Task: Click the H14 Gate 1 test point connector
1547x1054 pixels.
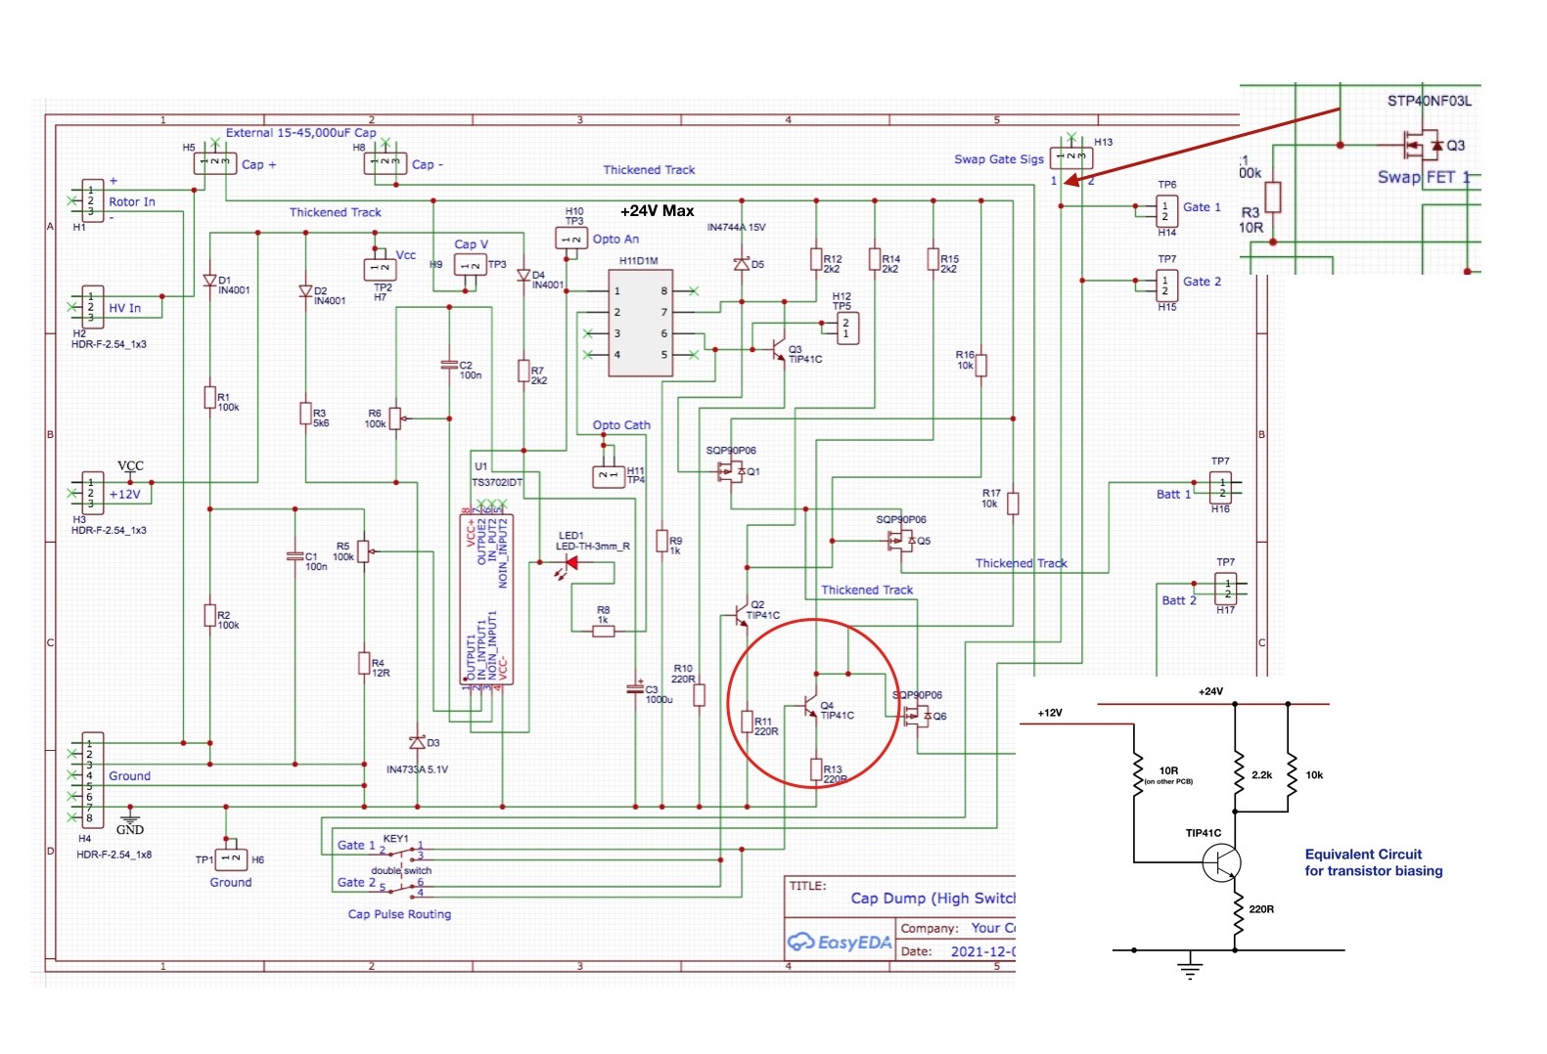Action: [x=1166, y=211]
